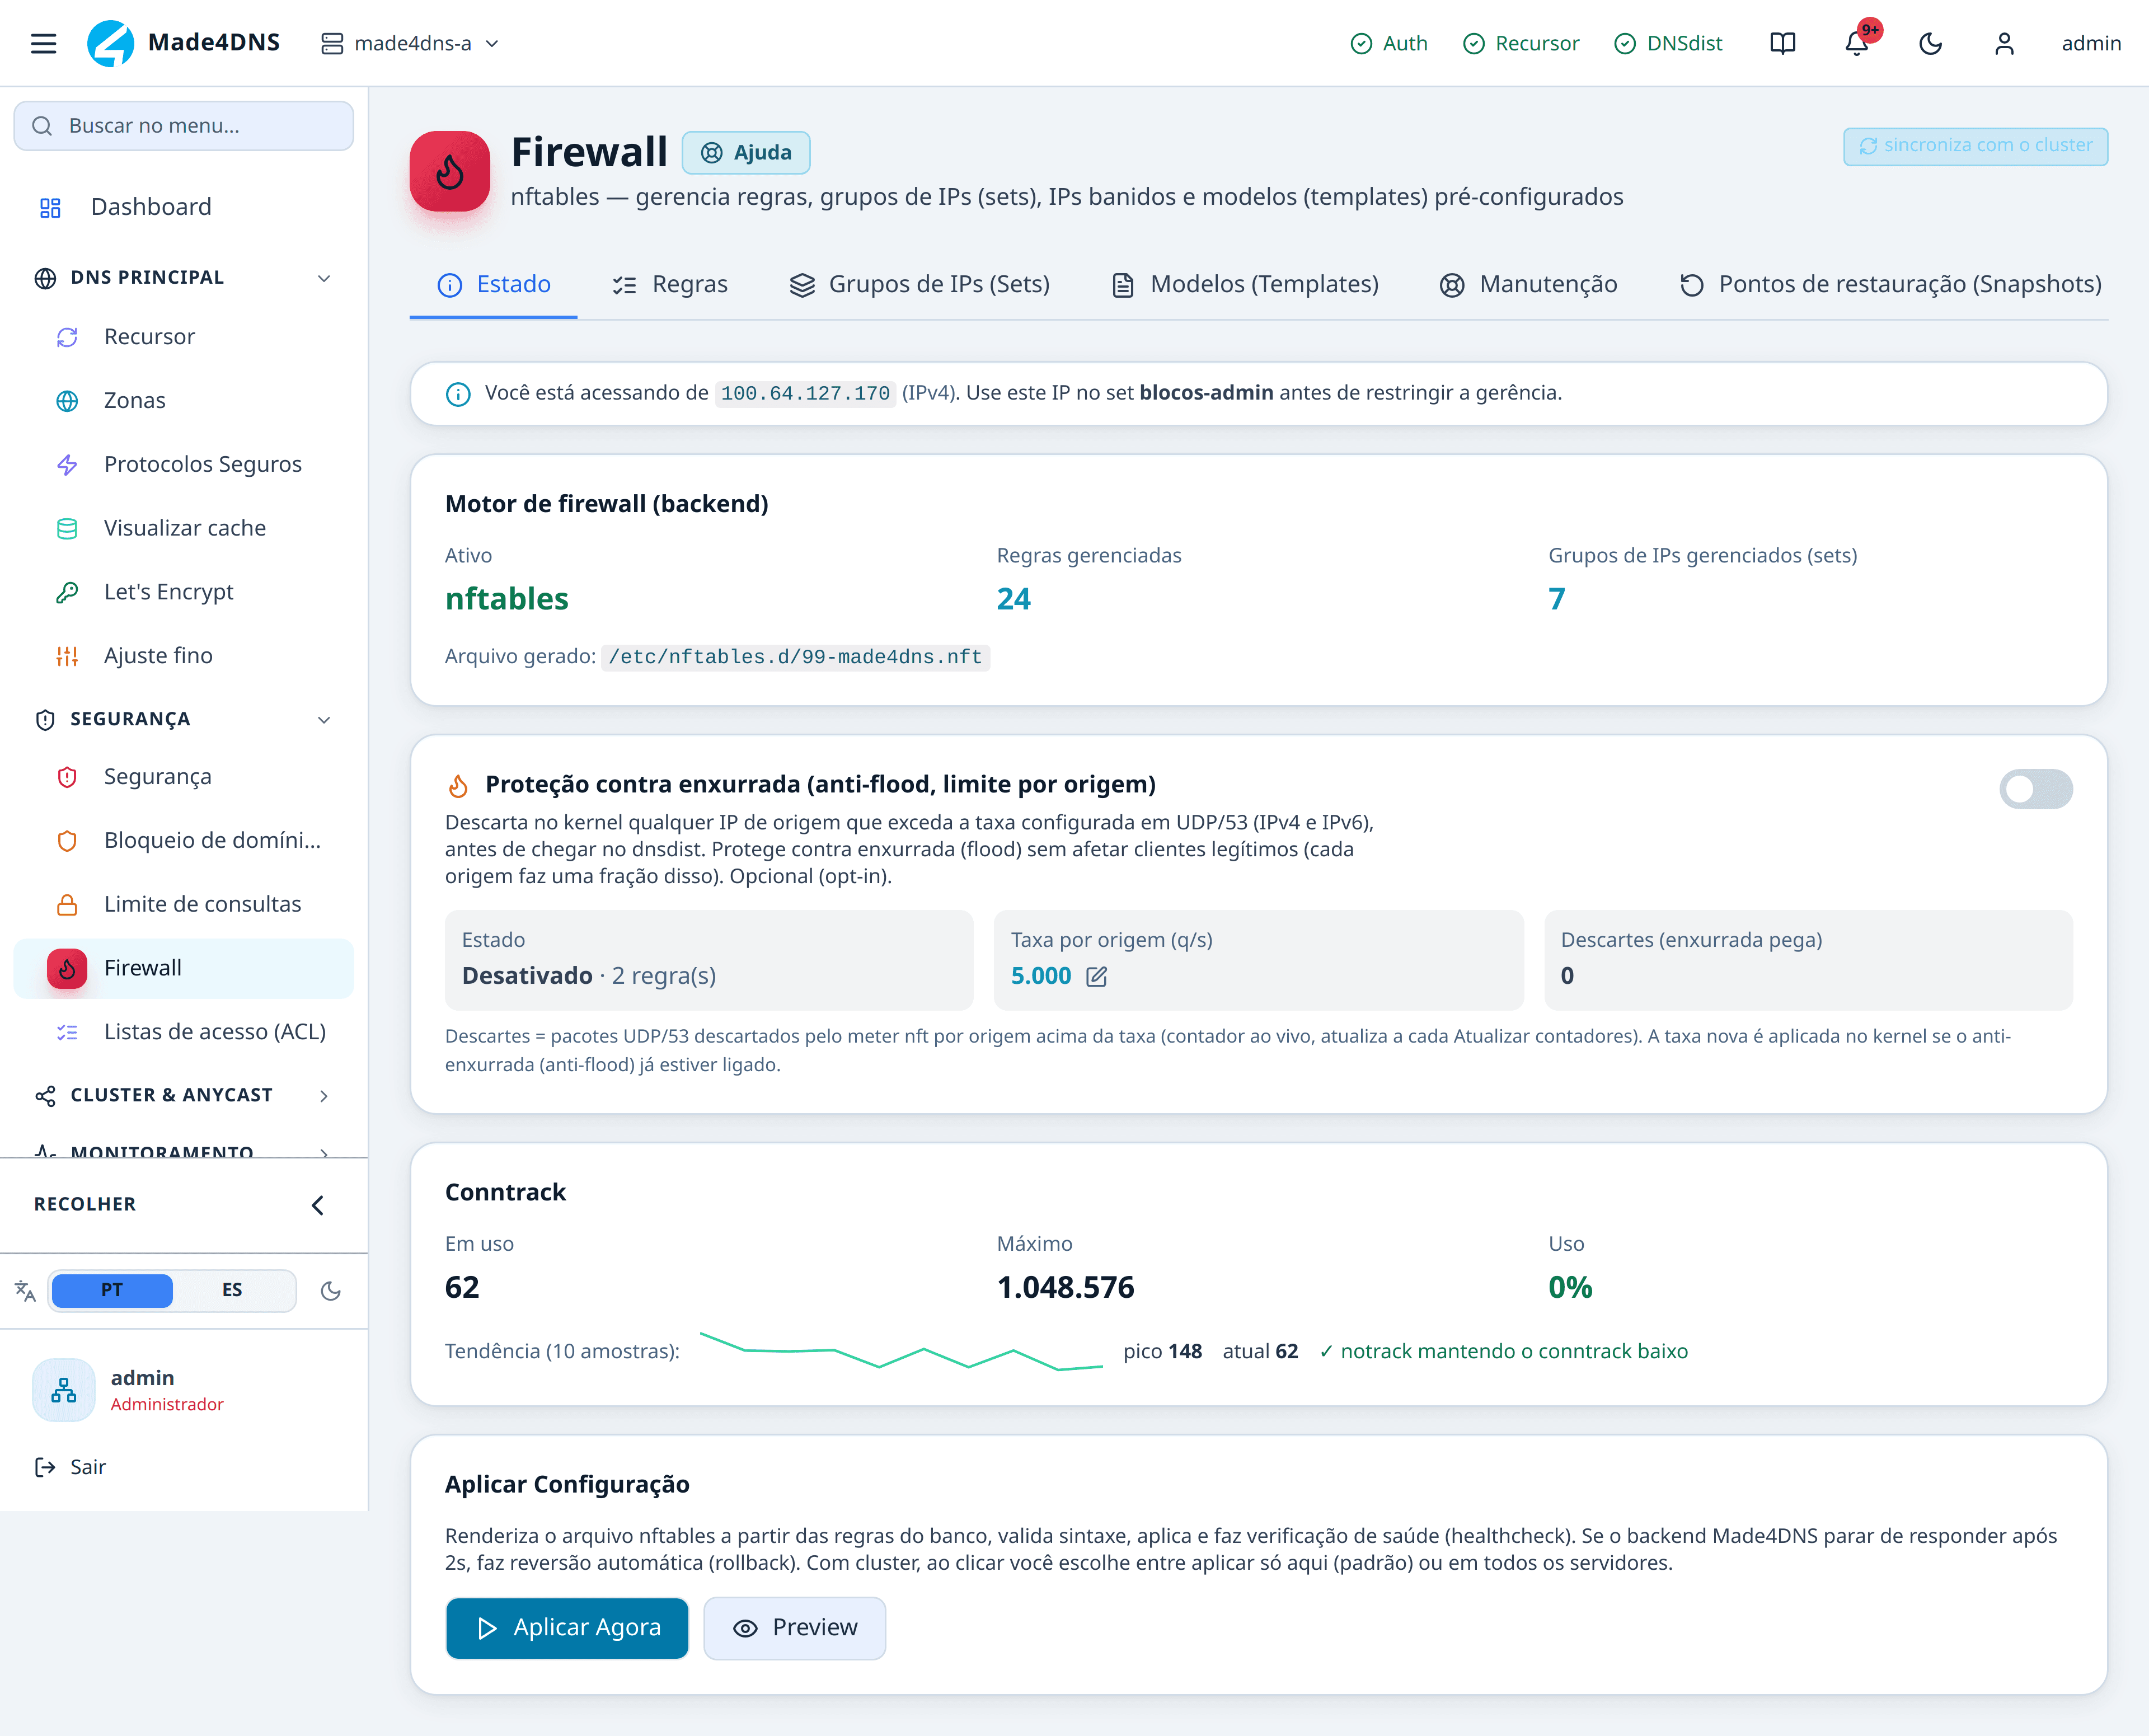This screenshot has width=2149, height=1736.
Task: Open Let's Encrypt key item
Action: 184,592
